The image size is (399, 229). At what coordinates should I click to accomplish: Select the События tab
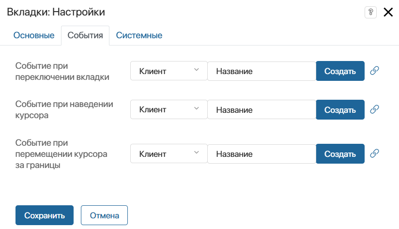pos(85,35)
